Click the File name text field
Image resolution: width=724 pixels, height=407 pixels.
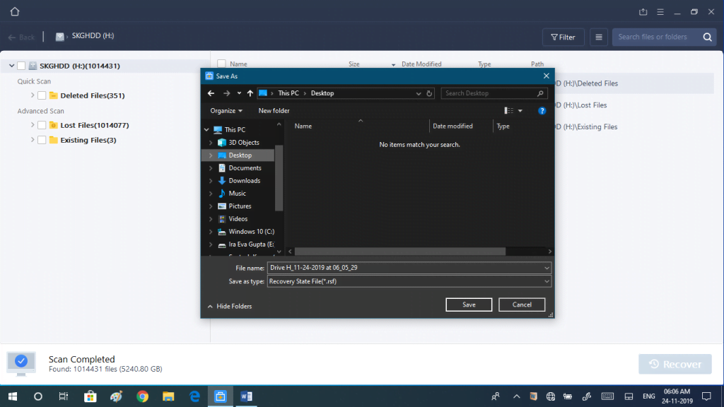click(409, 268)
